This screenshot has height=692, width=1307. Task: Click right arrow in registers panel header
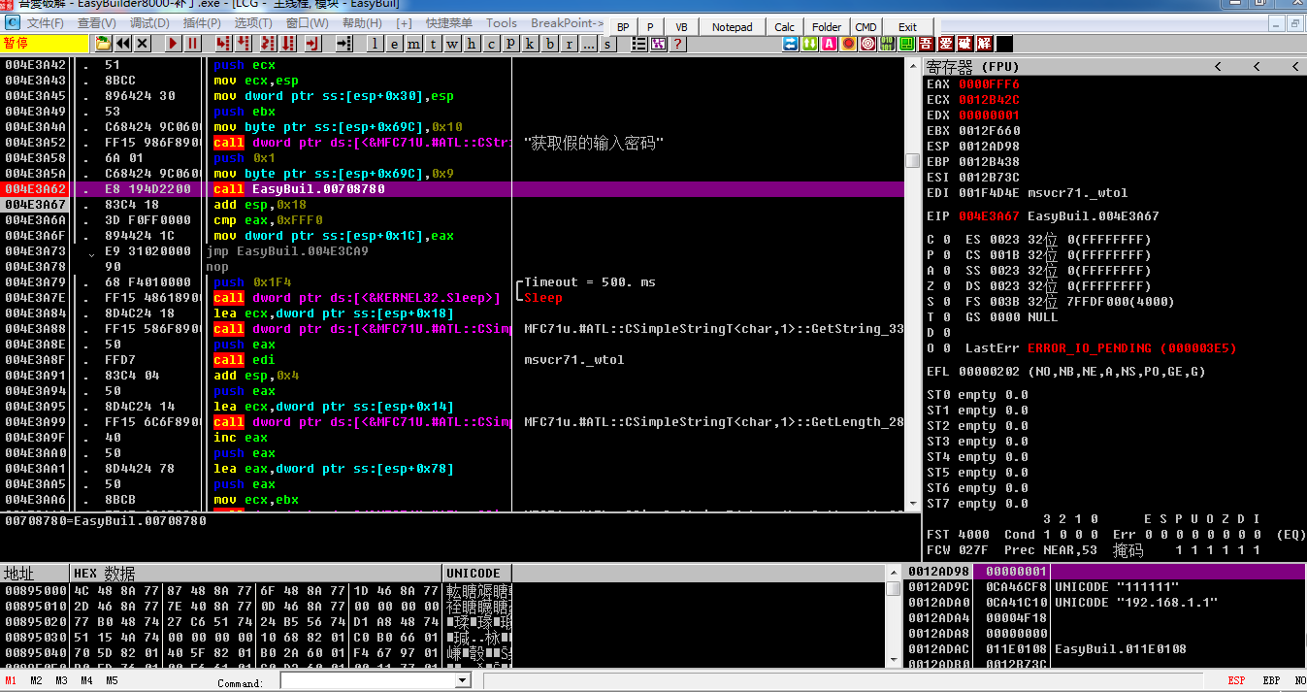1294,66
